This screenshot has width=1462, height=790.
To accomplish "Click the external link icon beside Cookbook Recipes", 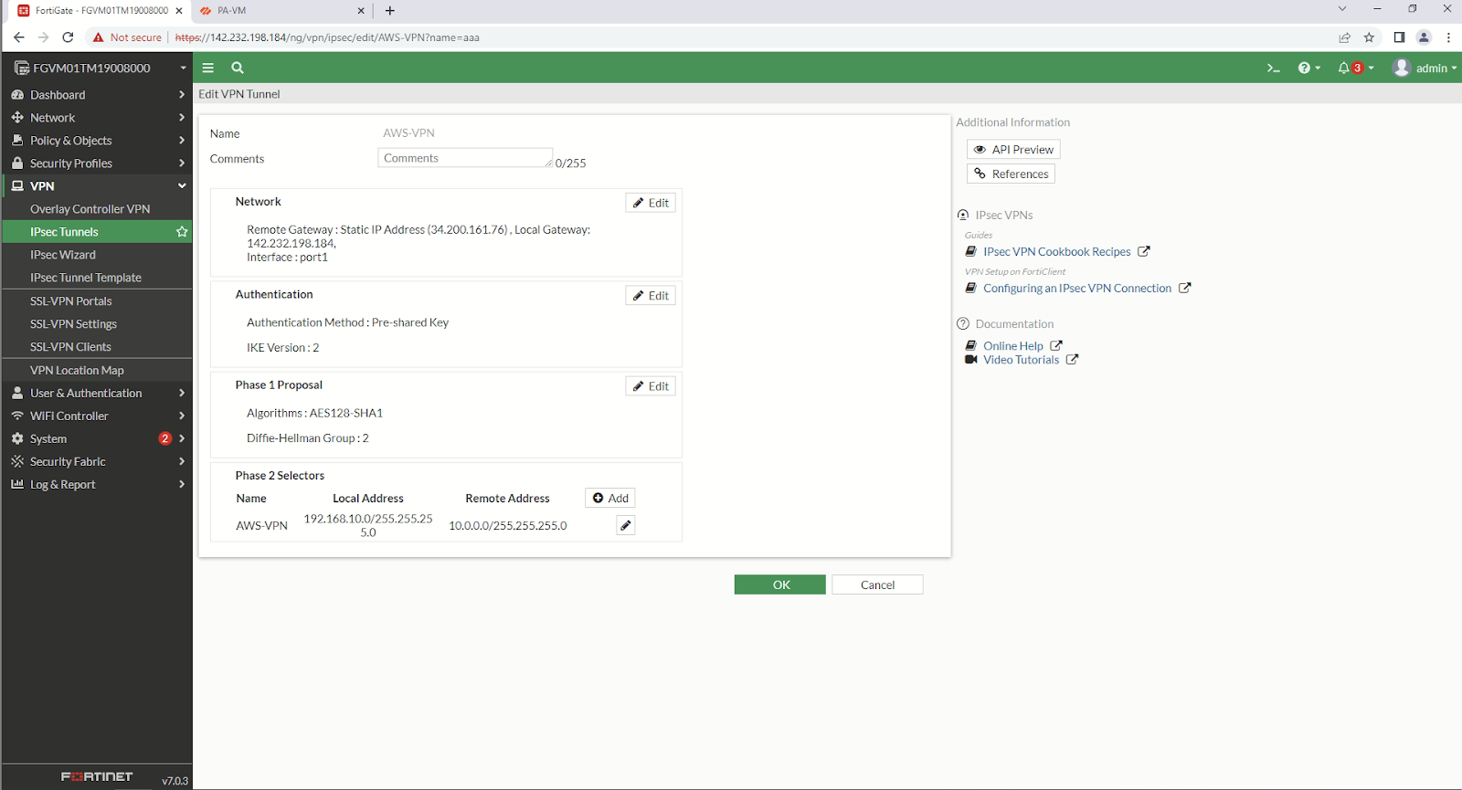I will pyautogui.click(x=1144, y=251).
